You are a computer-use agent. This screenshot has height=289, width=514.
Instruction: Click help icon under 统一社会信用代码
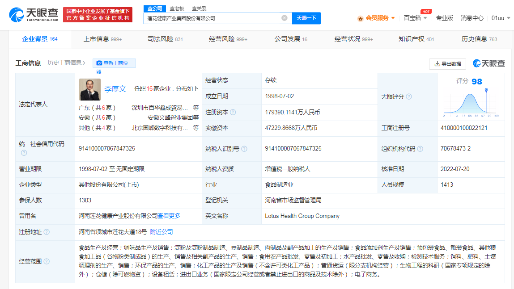point(24,153)
